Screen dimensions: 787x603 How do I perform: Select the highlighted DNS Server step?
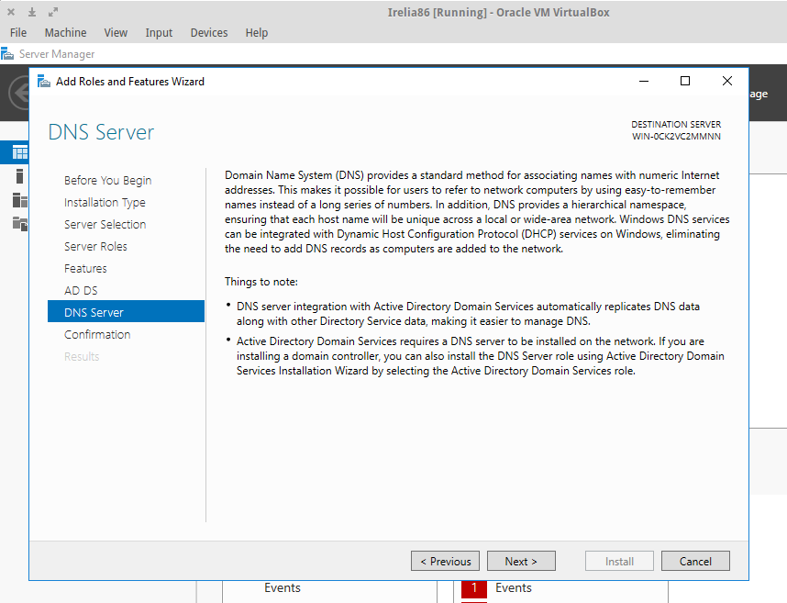[126, 311]
